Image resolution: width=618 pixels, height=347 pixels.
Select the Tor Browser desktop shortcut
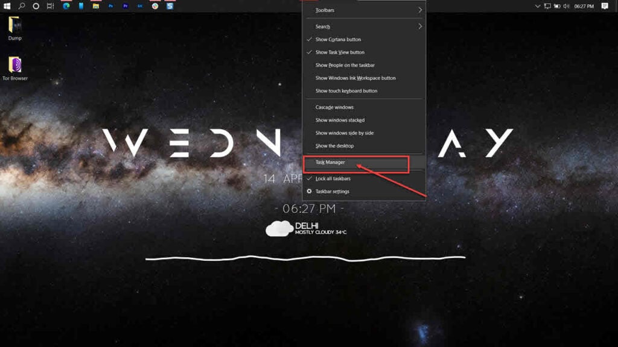click(15, 67)
